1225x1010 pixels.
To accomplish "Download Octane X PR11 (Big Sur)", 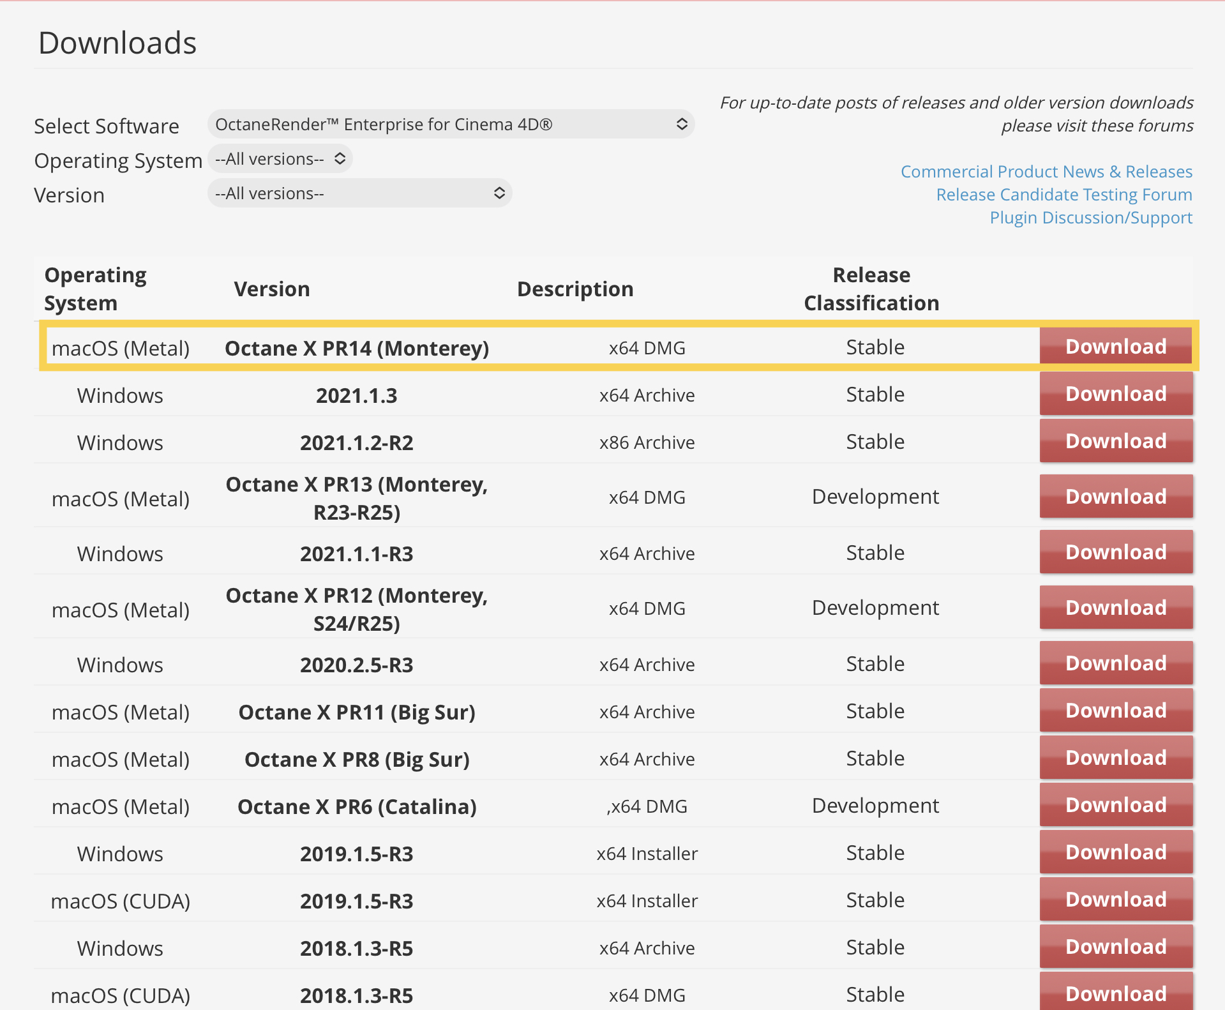I will pos(1116,710).
